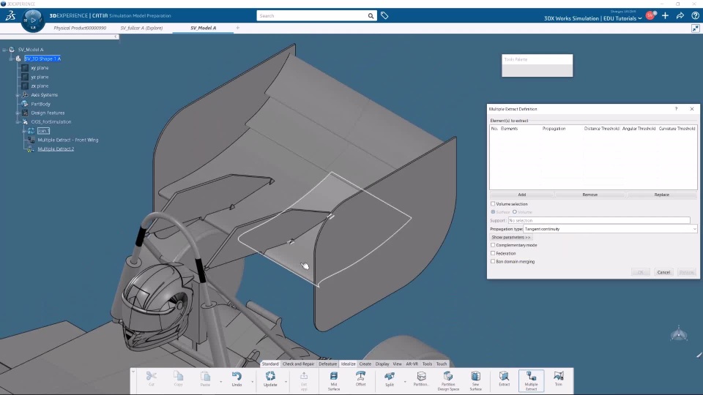Enable Complementary mode checkbox
Screen dimensions: 703x395
click(x=493, y=245)
